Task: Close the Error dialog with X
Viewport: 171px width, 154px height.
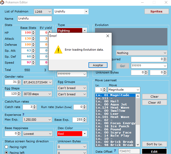Action: click(x=107, y=36)
